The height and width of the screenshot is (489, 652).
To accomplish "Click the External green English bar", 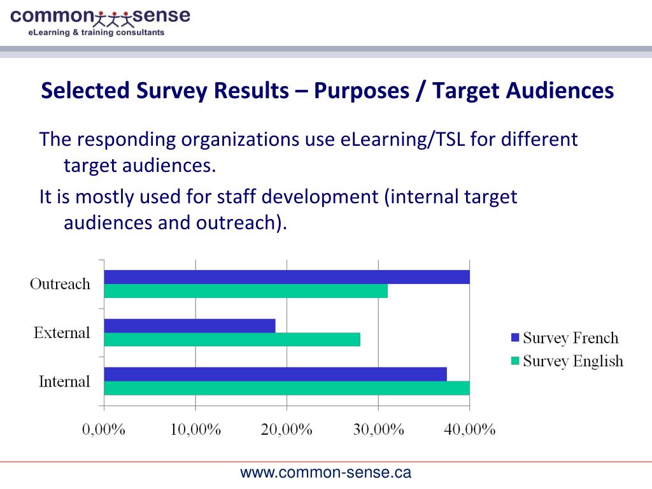I will click(x=232, y=339).
